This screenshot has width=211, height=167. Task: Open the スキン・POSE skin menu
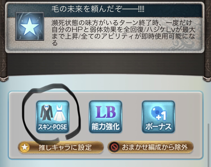pyautogui.click(x=53, y=117)
